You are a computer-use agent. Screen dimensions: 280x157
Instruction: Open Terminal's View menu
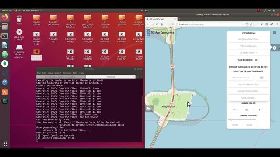pyautogui.click(x=50, y=73)
